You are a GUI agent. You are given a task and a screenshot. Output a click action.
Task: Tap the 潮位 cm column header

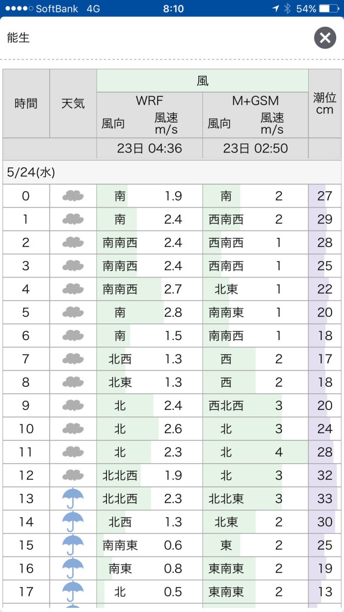pyautogui.click(x=325, y=103)
